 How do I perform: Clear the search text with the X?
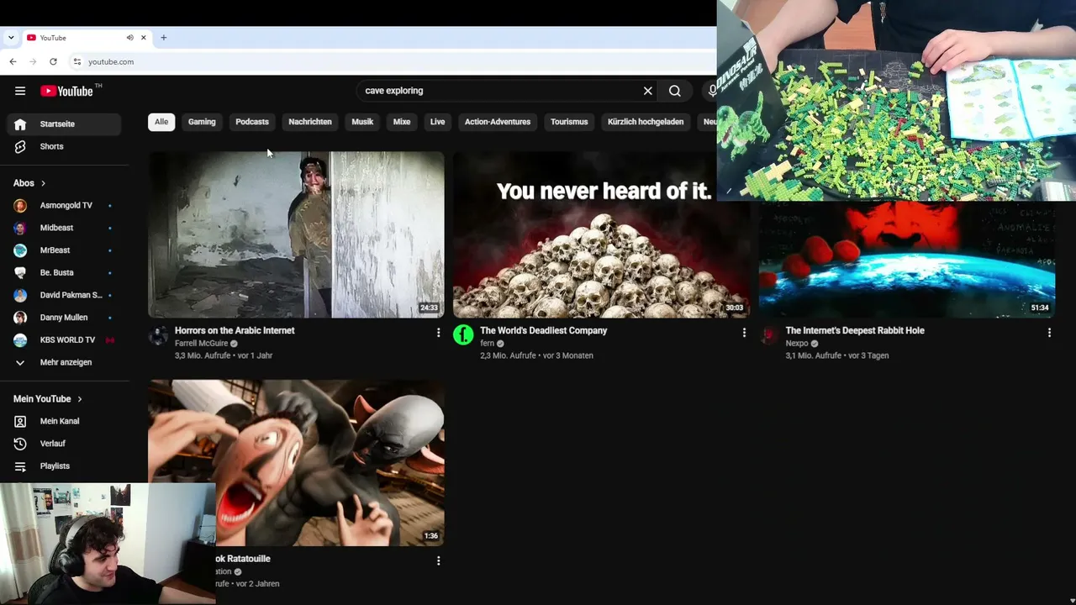[x=648, y=91]
